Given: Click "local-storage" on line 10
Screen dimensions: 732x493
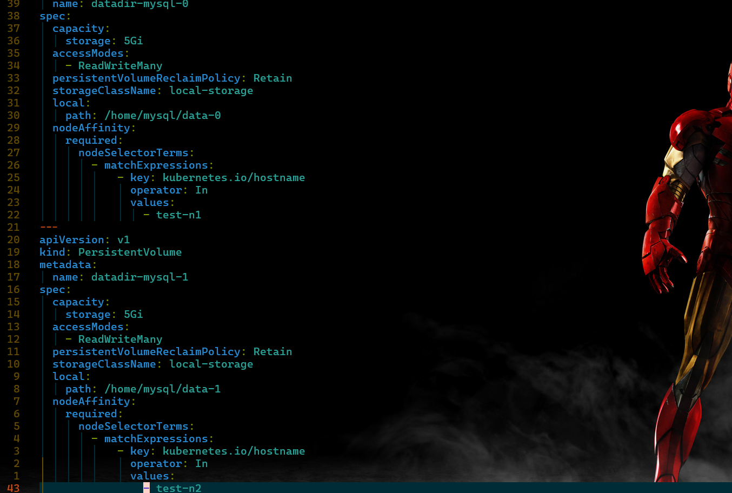Looking at the screenshot, I should click(211, 364).
